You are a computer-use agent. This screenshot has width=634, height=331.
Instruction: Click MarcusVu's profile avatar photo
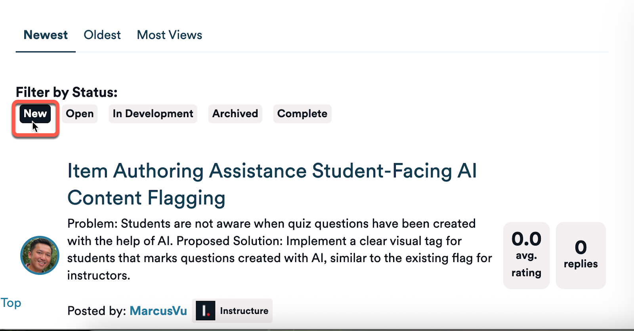click(40, 255)
